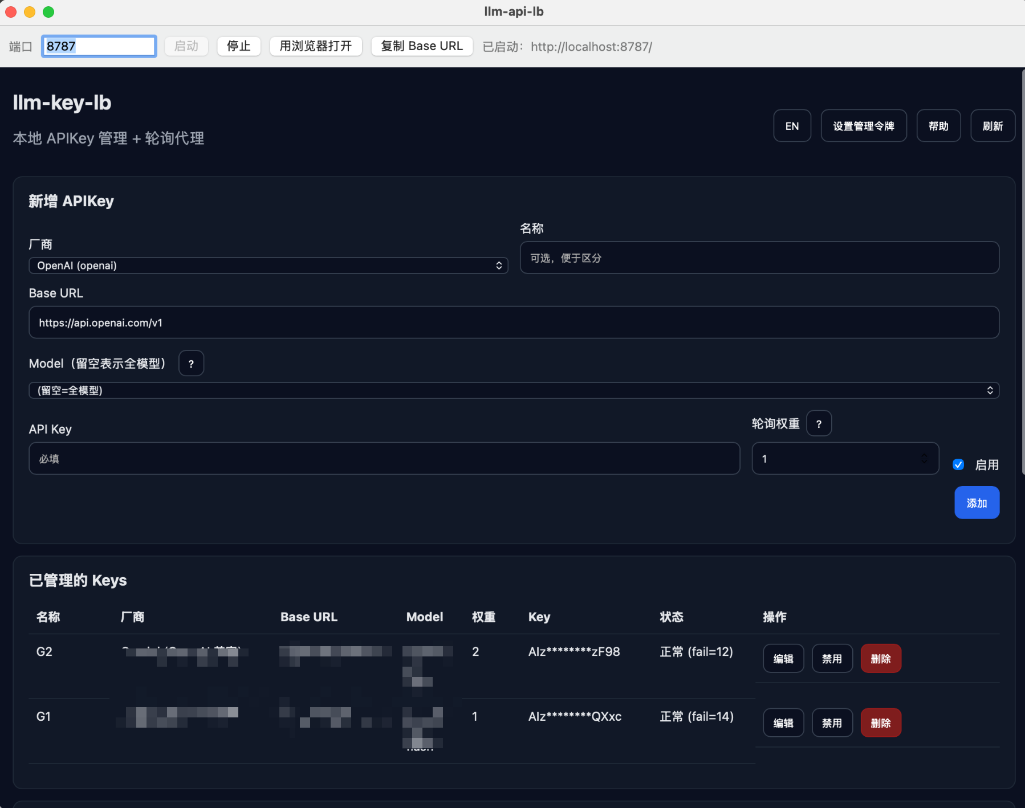Uncheck the 启用 enable checkbox
The height and width of the screenshot is (808, 1025).
(x=958, y=464)
